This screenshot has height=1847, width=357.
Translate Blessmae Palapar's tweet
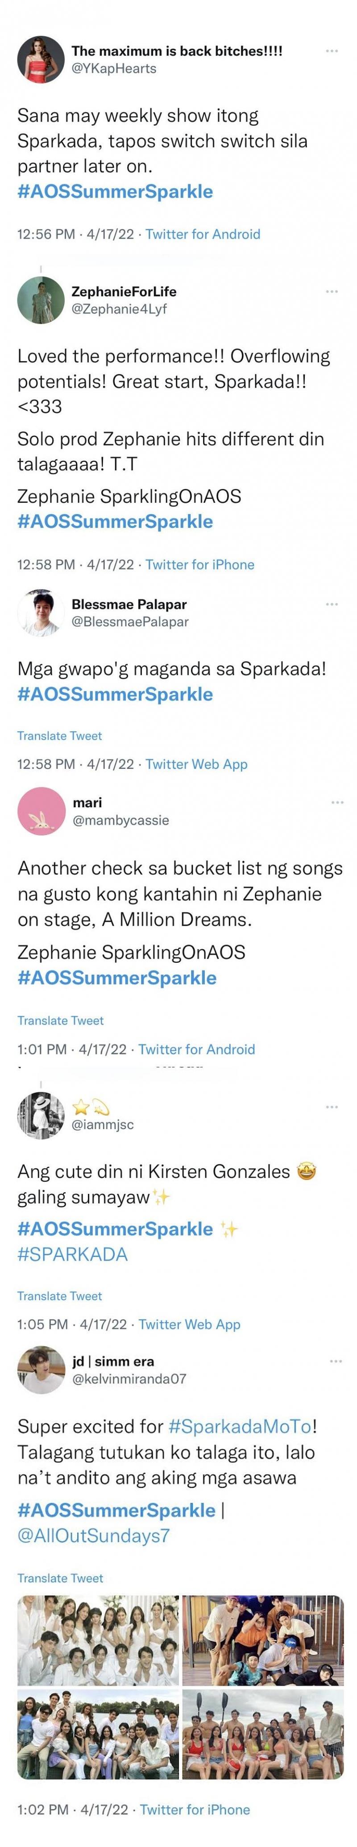click(x=59, y=736)
